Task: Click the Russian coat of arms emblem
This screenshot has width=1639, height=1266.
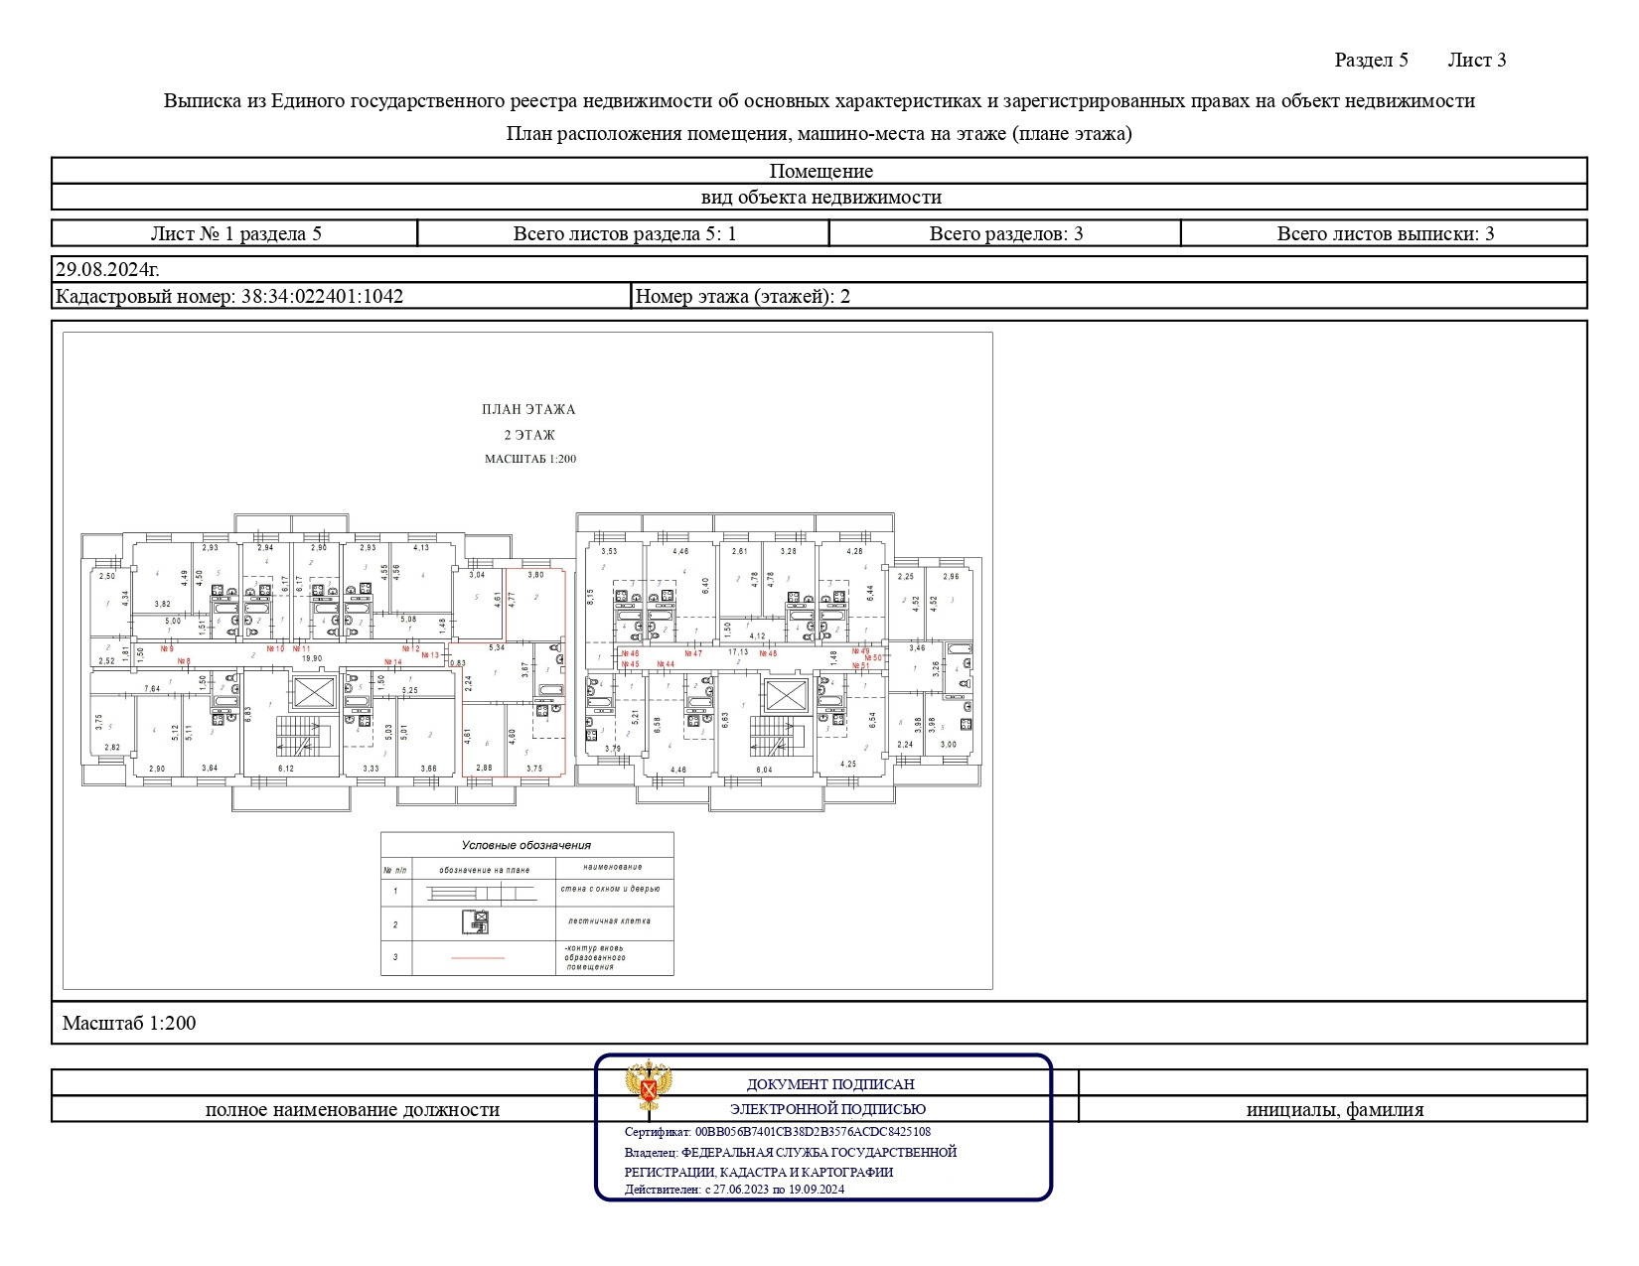Action: pyautogui.click(x=648, y=1085)
